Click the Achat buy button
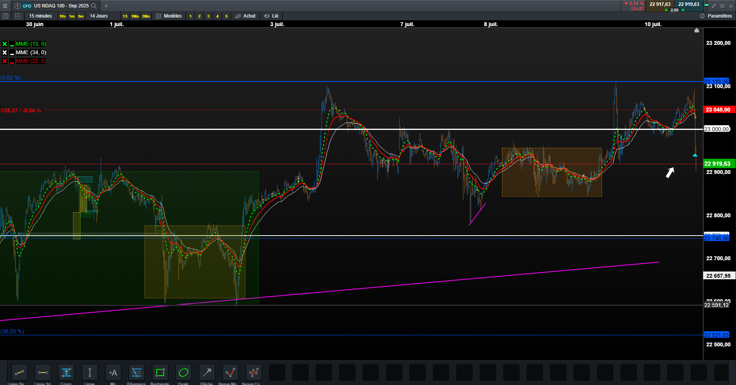 (245, 16)
